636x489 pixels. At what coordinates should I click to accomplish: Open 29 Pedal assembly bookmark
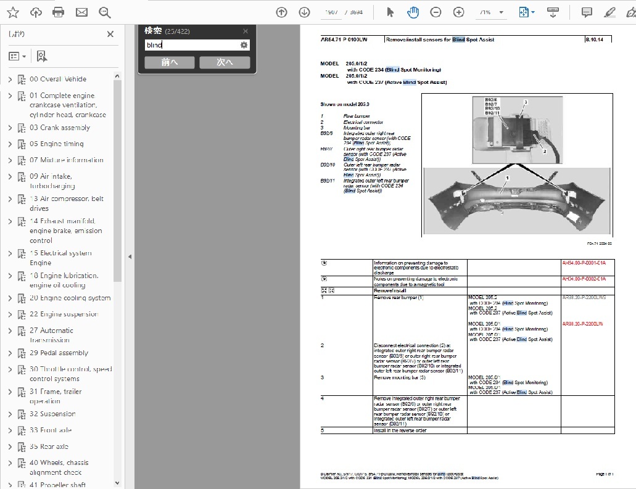(59, 353)
